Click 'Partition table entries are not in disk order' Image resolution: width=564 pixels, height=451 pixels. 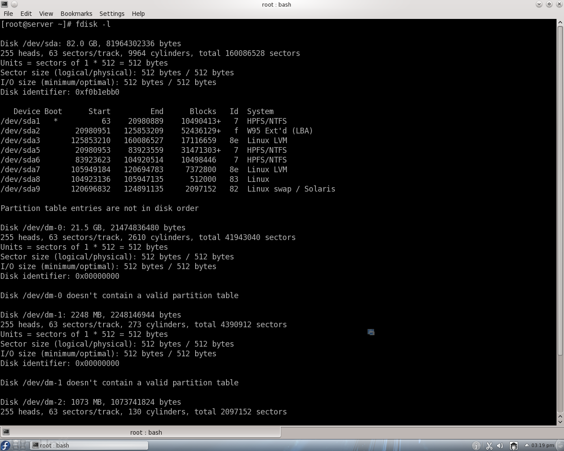pyautogui.click(x=100, y=208)
